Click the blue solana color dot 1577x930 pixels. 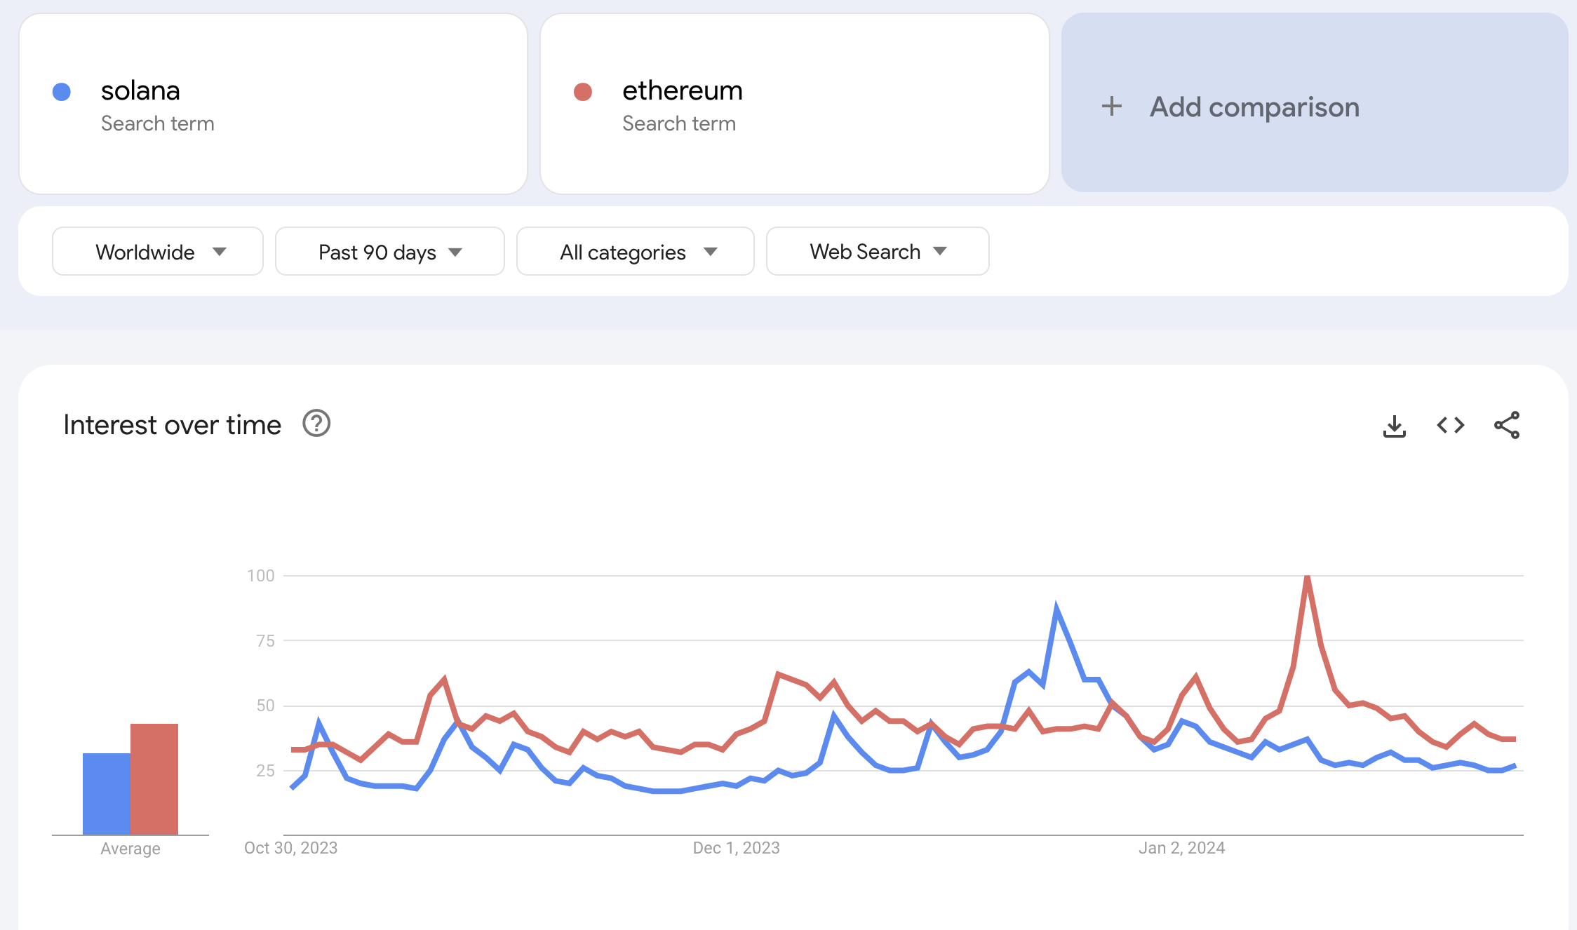point(62,92)
